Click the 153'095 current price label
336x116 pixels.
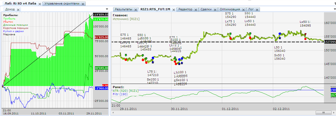click(x=330, y=42)
